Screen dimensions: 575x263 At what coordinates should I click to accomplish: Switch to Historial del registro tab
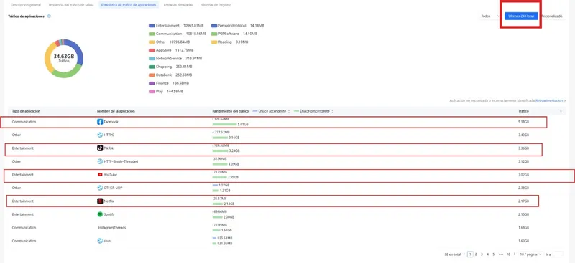tap(216, 5)
